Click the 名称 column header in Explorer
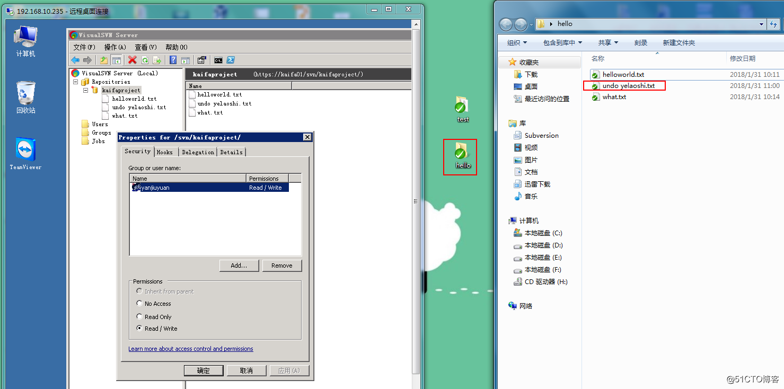Screen dimensions: 784x389 [598, 58]
